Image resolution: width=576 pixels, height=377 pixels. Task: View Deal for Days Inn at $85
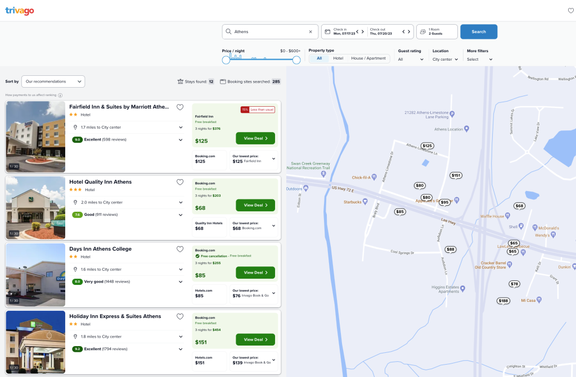click(255, 272)
